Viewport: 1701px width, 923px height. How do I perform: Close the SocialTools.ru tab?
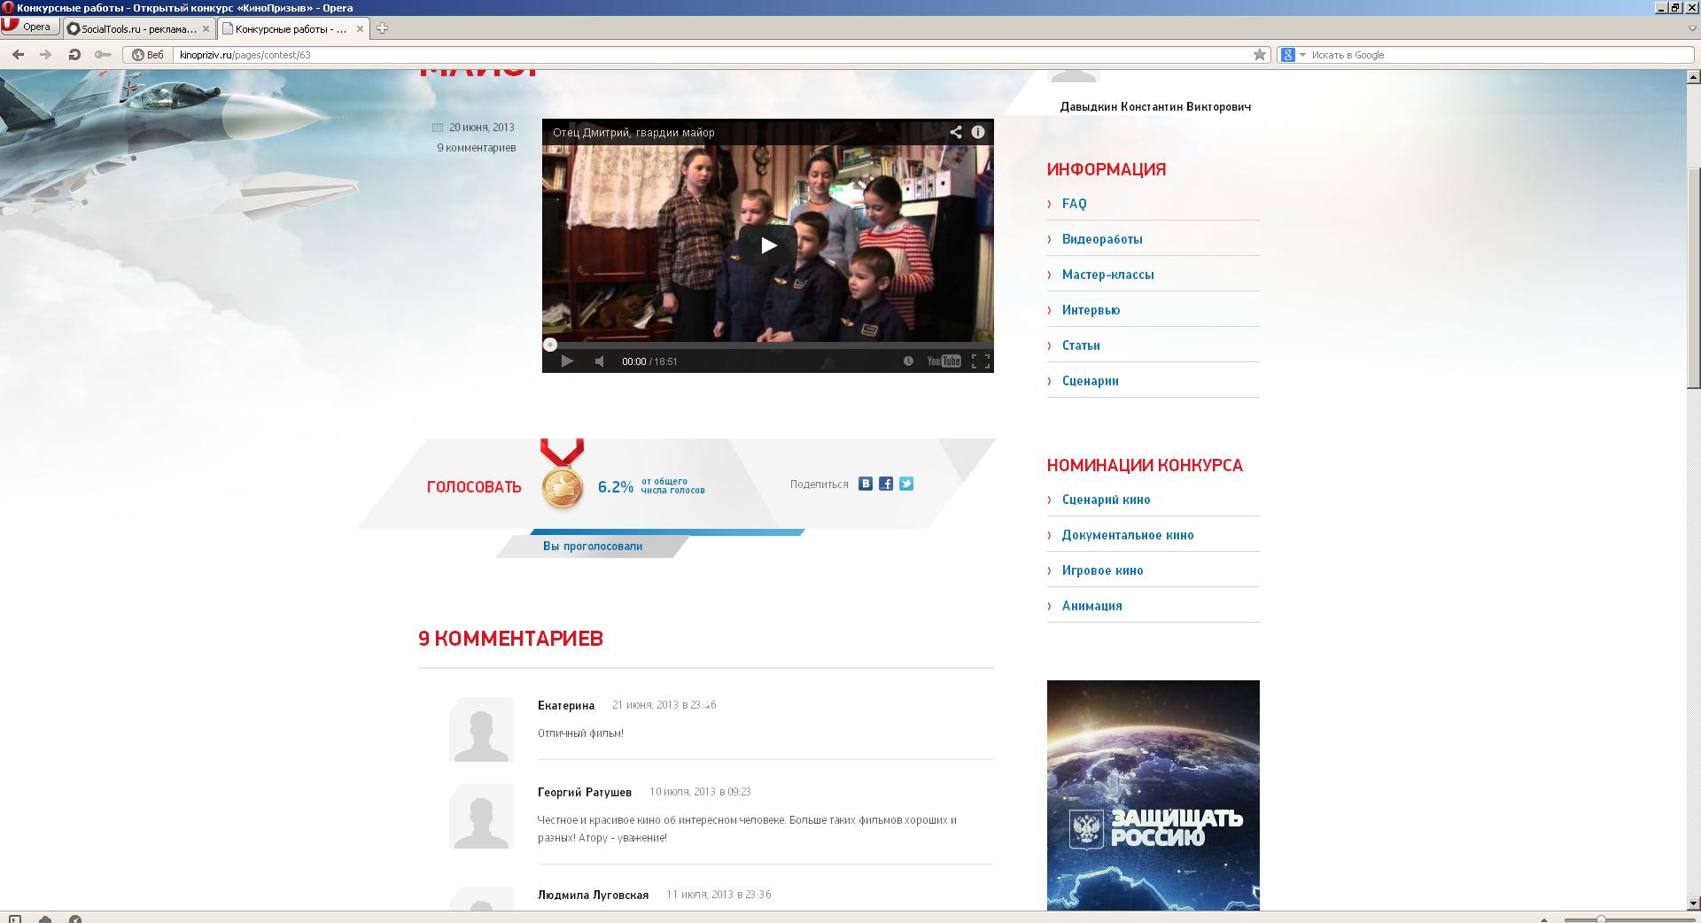(x=206, y=28)
